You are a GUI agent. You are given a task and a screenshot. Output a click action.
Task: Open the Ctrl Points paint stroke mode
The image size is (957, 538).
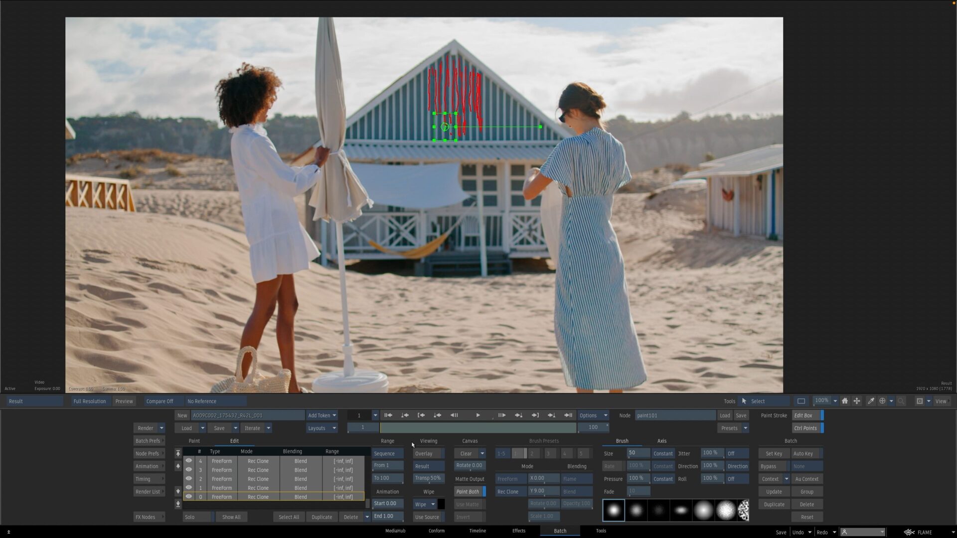point(805,427)
